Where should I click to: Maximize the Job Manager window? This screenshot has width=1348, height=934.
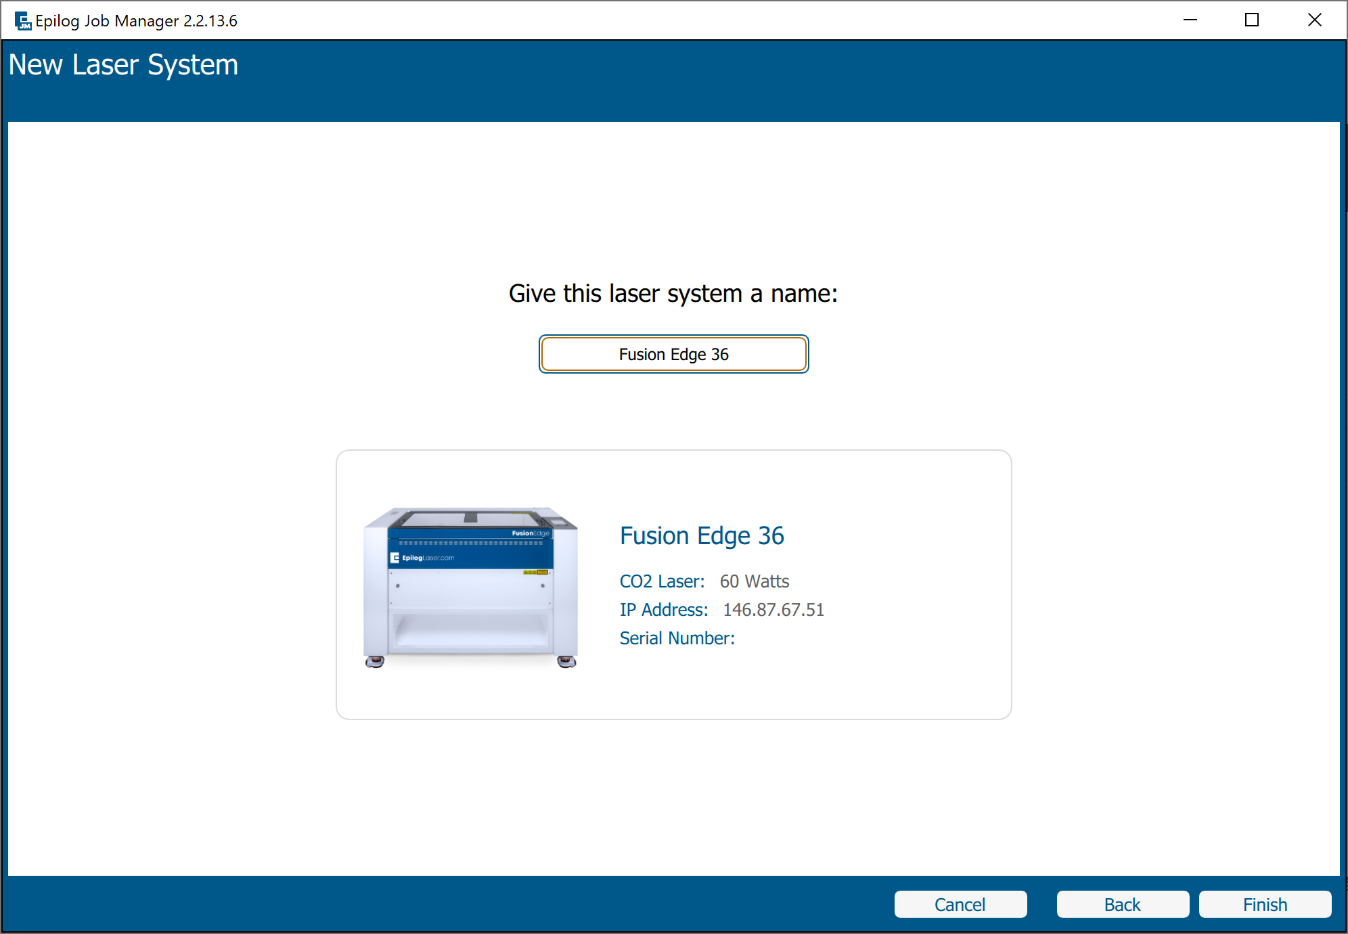tap(1251, 20)
